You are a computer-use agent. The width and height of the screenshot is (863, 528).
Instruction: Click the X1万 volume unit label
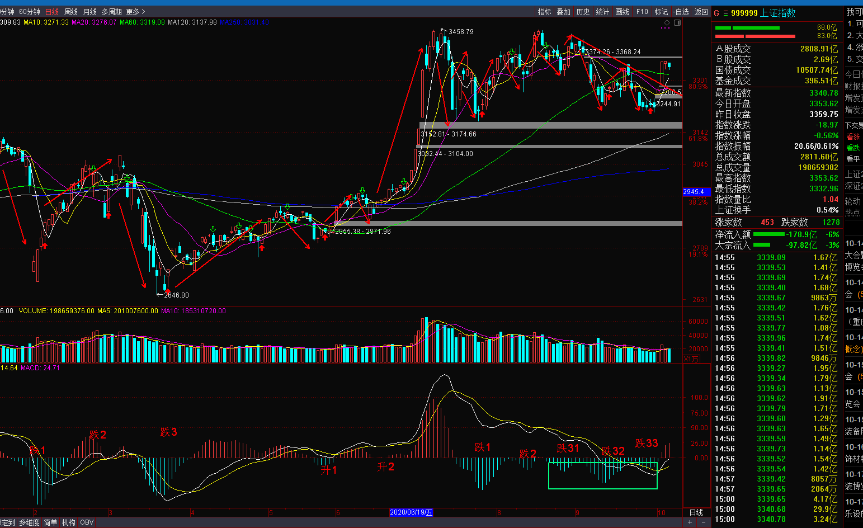[691, 359]
